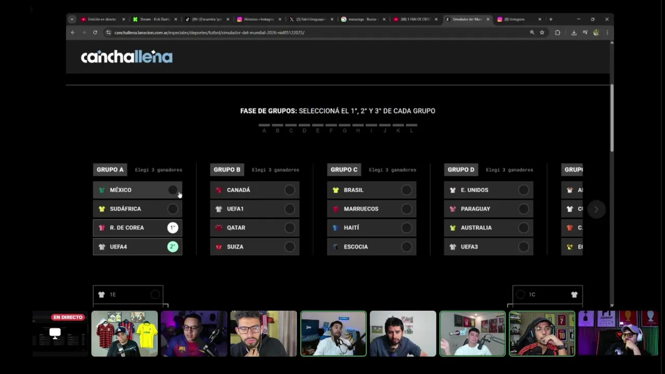Image resolution: width=665 pixels, height=374 pixels.
Task: Open browser profile avatar
Action: click(x=596, y=32)
